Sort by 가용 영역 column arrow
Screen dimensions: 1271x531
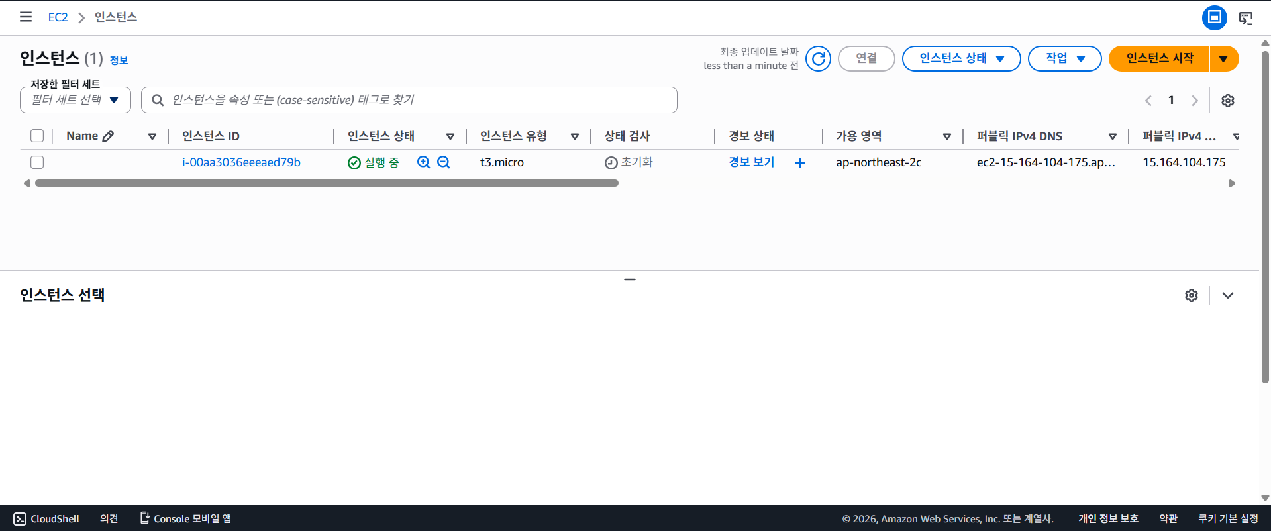[x=947, y=136]
